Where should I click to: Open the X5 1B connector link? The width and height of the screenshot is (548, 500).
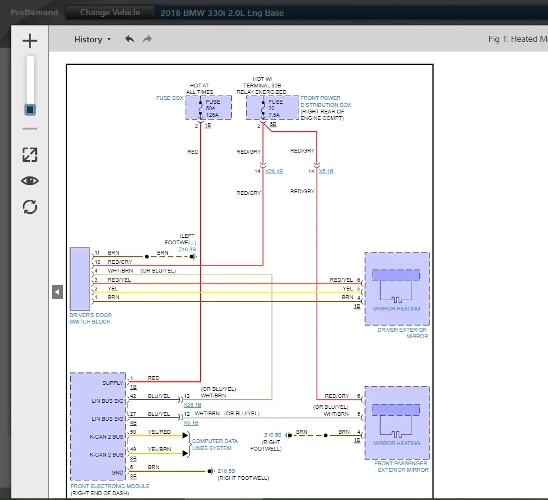click(x=326, y=171)
